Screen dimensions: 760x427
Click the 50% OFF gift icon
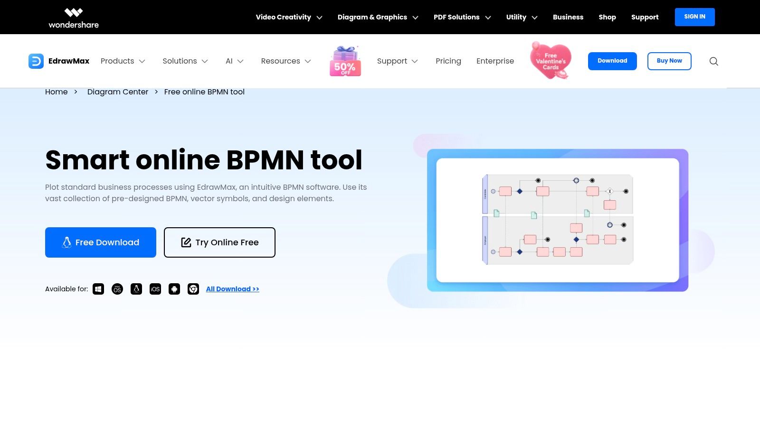pos(346,61)
